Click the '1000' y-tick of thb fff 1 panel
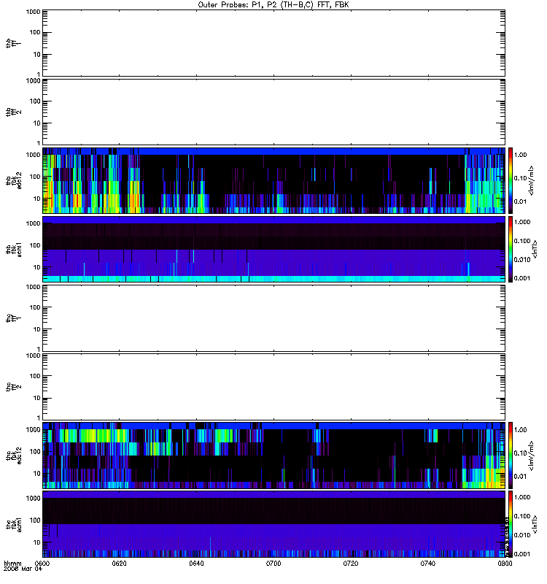 [33, 12]
